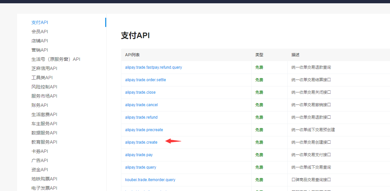390x191 pixels.
Task: Open alipay.trade.pay API link
Action: tap(139, 155)
